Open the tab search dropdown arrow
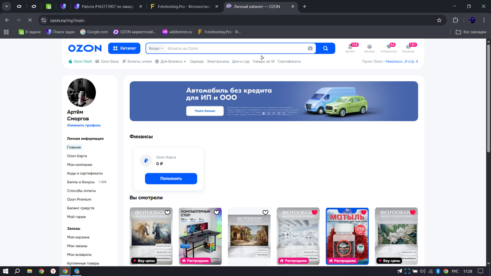The width and height of the screenshot is (491, 276). (7, 7)
